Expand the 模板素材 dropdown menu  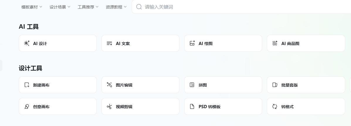coord(32,7)
